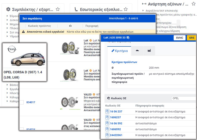Click the camera icon in the results column header
This screenshot has height=140, width=197.
coord(70,26)
